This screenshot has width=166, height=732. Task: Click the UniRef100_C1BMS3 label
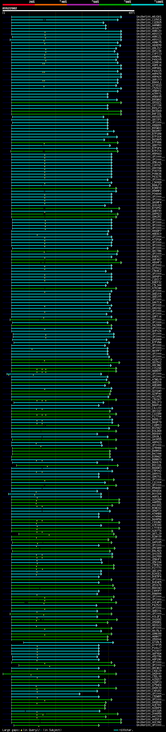[x=149, y=425]
